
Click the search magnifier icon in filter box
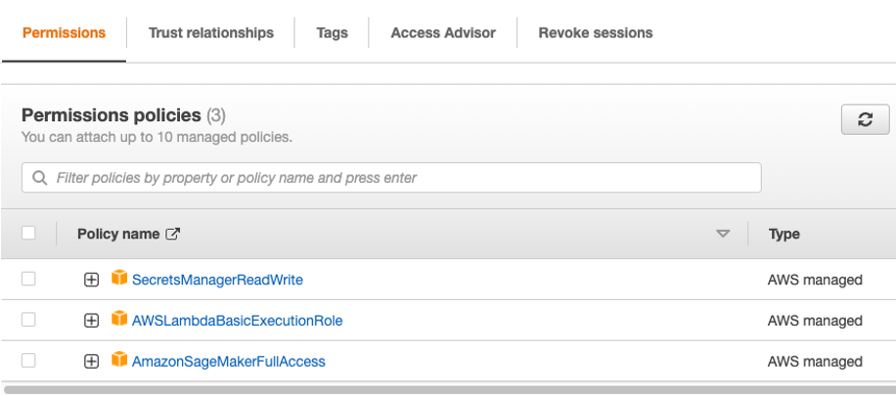point(40,178)
